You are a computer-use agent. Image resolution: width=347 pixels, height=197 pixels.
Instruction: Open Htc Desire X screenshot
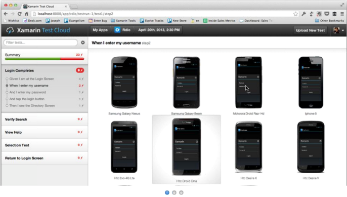pos(248,147)
